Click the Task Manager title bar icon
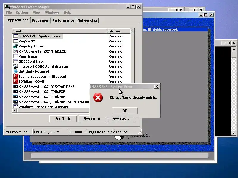The image size is (238, 178). (7, 7)
